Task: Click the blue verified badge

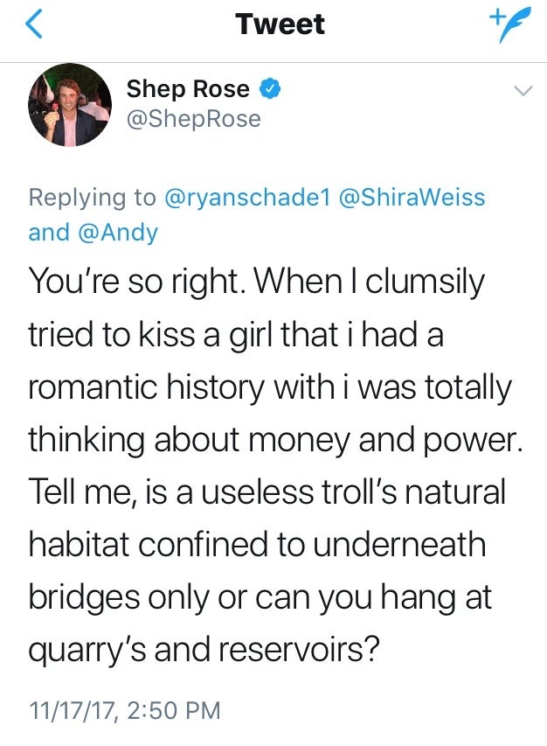Action: coord(270,89)
